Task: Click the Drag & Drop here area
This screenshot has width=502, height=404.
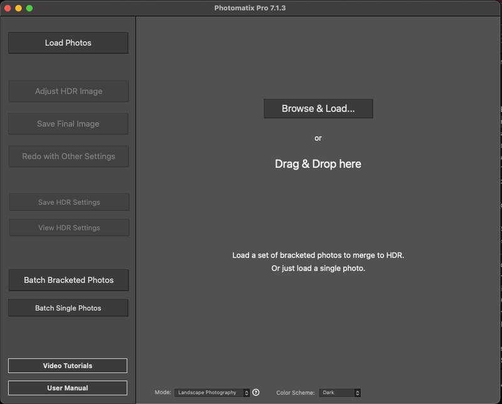Action: [x=318, y=164]
